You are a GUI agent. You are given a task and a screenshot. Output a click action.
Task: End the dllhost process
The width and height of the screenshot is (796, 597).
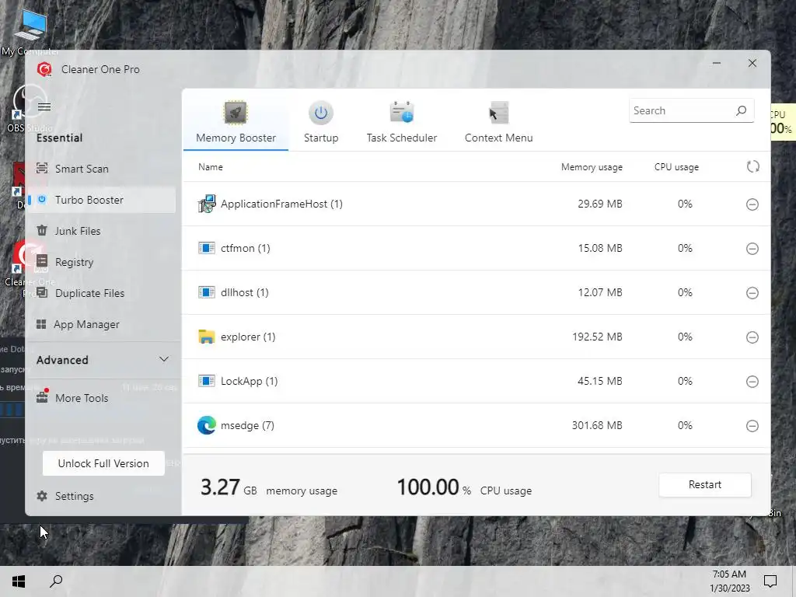point(752,293)
